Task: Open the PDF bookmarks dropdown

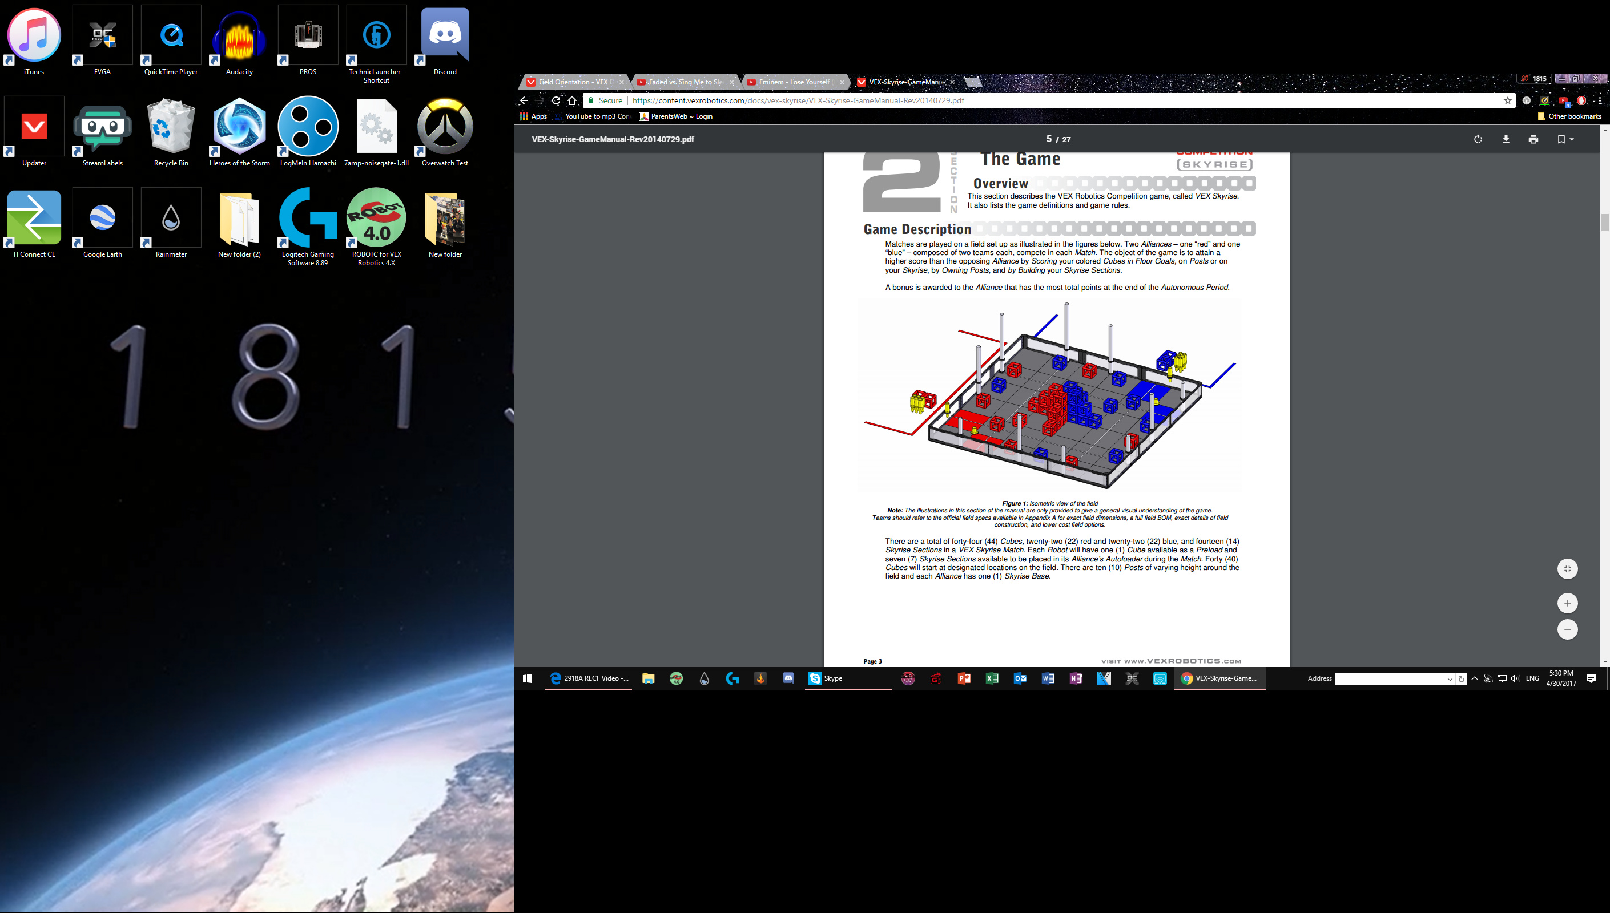Action: (1565, 139)
